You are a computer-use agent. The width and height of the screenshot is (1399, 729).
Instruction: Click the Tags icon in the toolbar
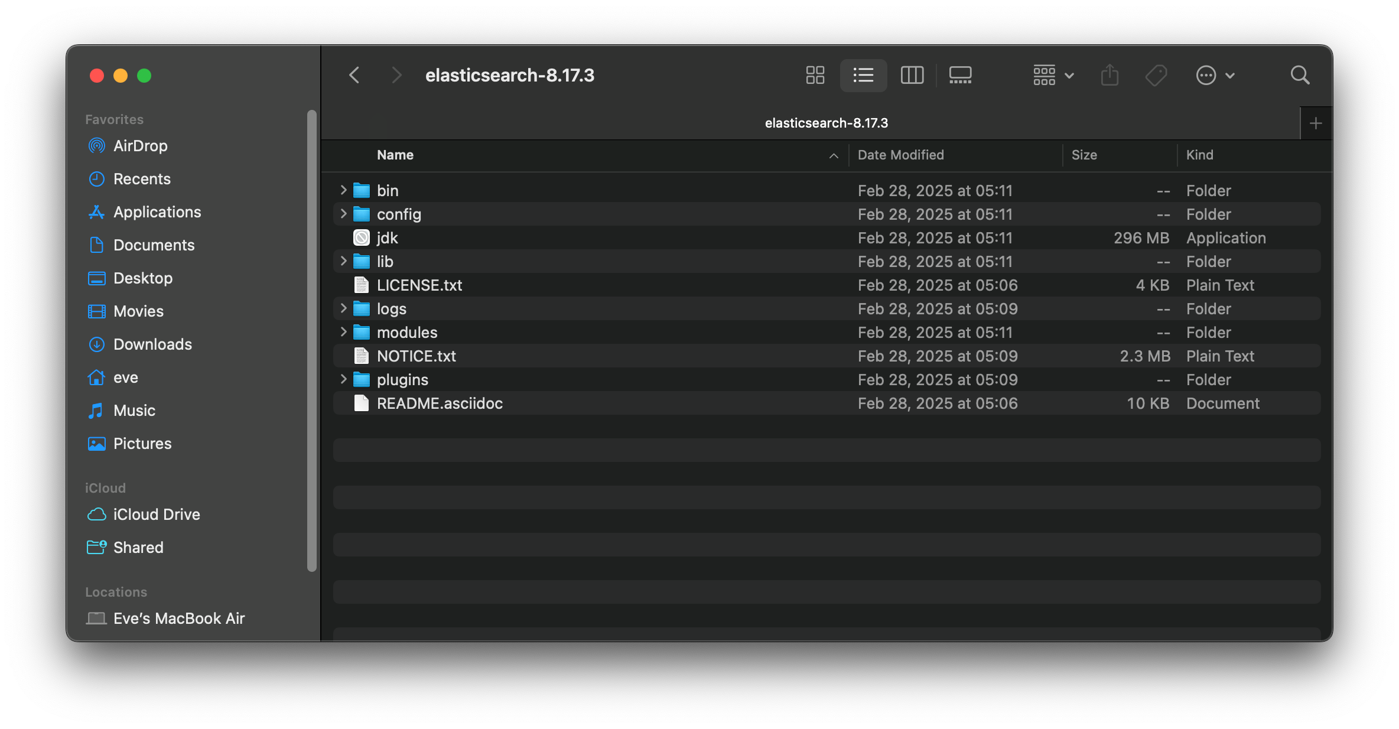tap(1156, 75)
